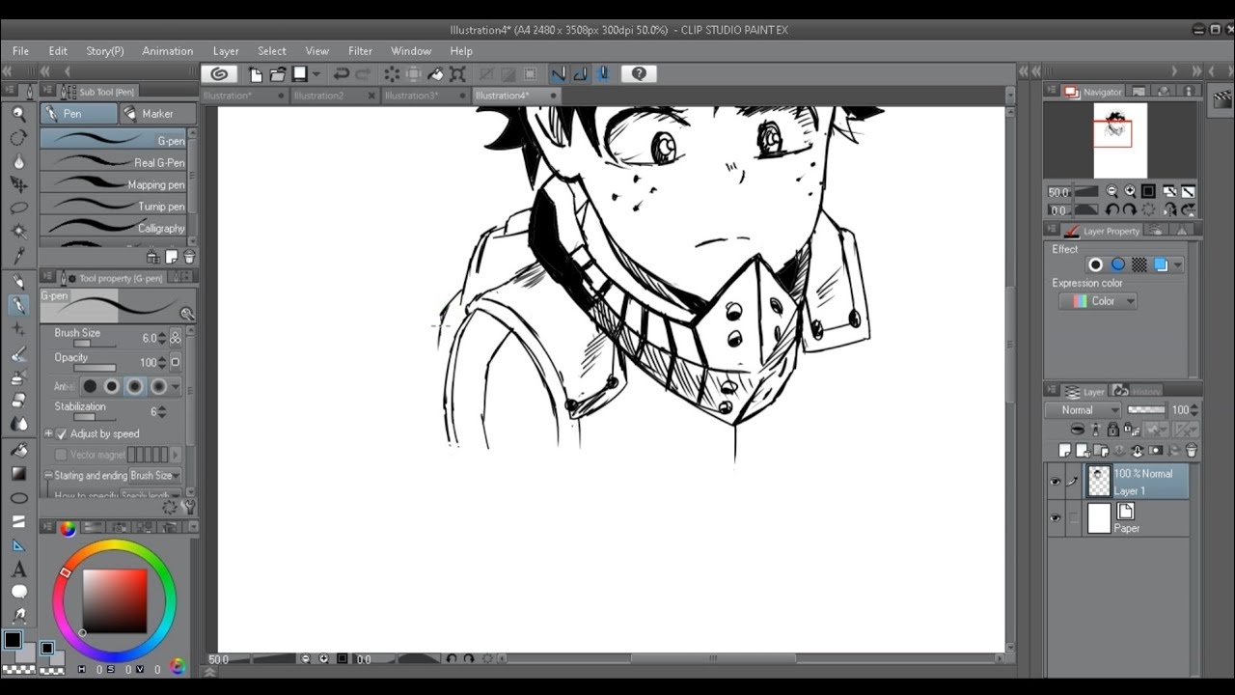Toggle Tone effect in Layer Property

[1139, 264]
